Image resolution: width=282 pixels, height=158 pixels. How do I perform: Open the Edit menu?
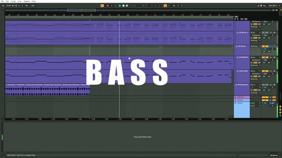tap(7, 1)
